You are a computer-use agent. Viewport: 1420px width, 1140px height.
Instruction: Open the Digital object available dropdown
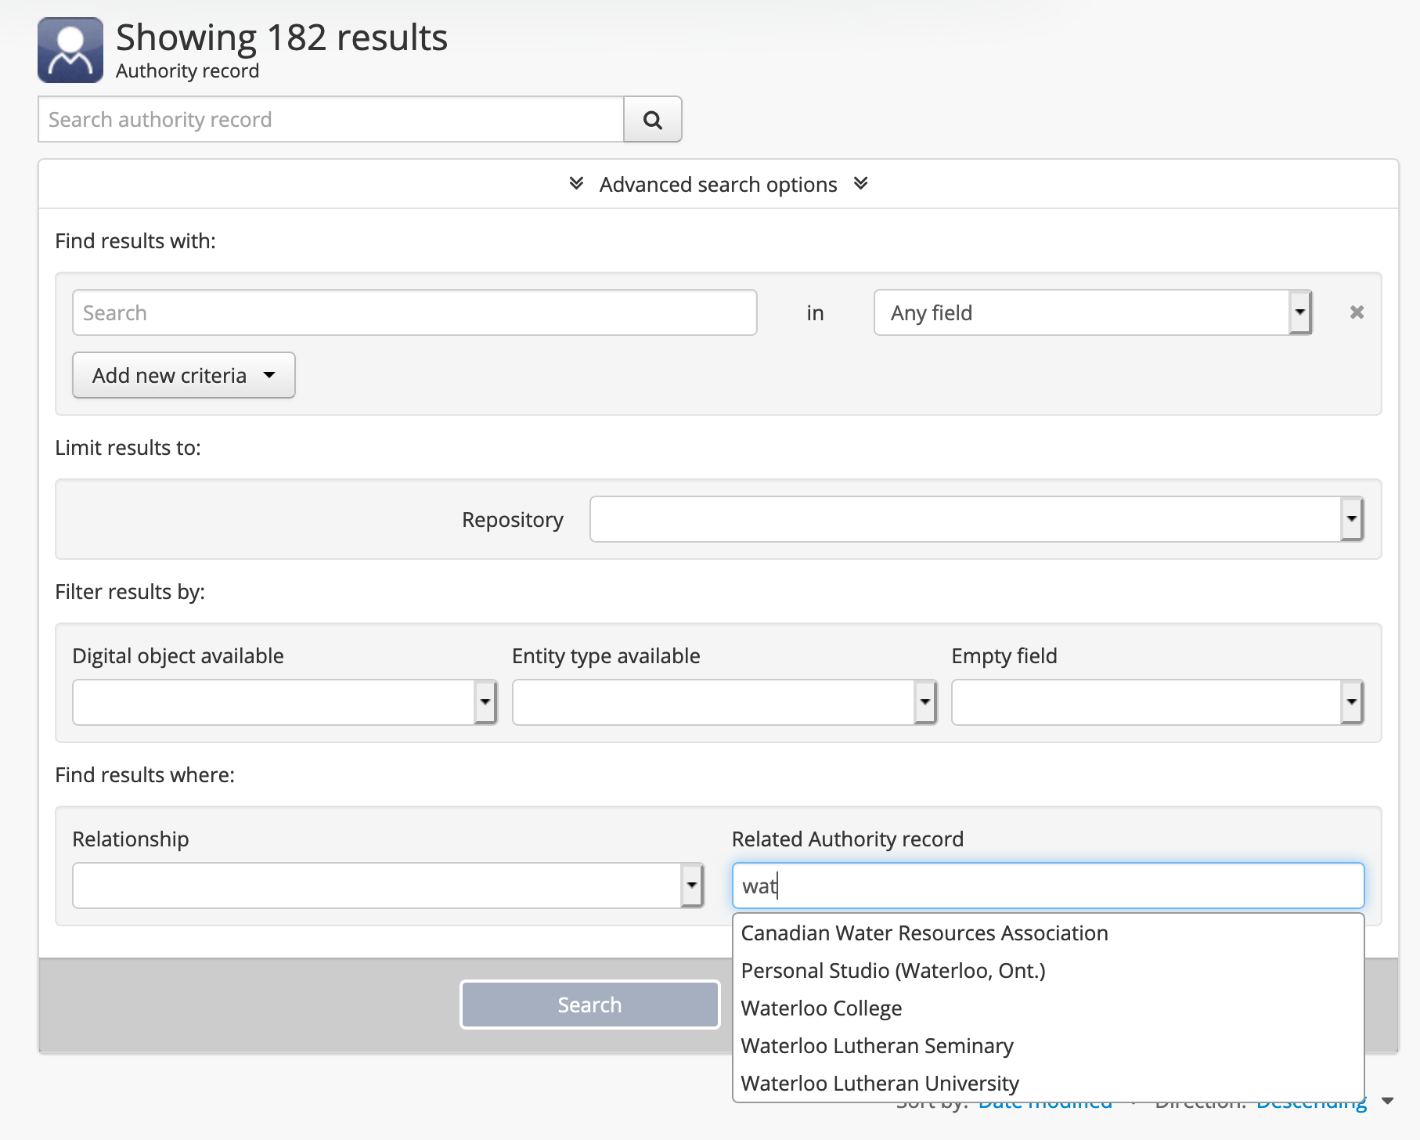(x=284, y=702)
